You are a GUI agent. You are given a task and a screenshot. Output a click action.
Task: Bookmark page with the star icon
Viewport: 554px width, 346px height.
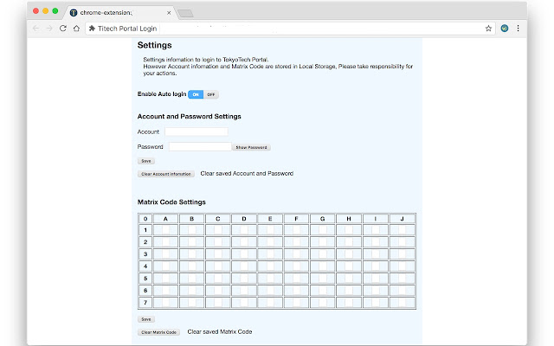click(488, 29)
